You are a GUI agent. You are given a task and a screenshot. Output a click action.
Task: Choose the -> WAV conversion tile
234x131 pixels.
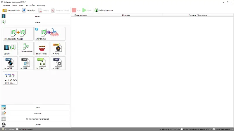tap(58, 63)
